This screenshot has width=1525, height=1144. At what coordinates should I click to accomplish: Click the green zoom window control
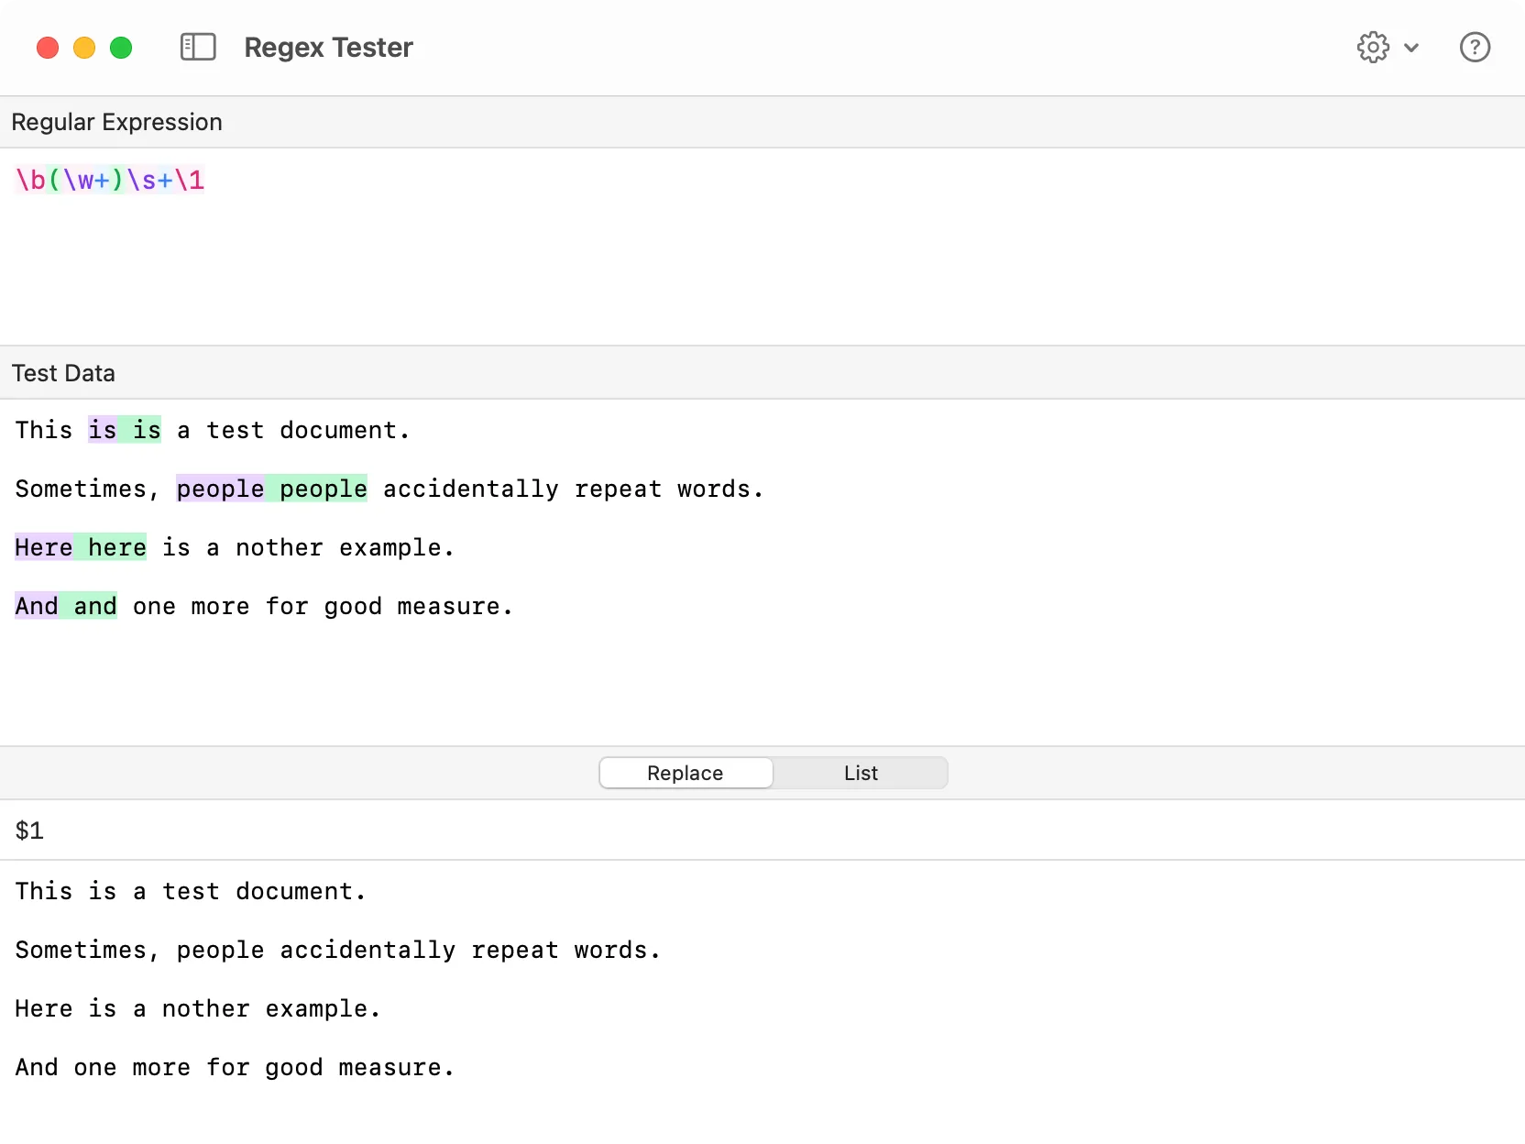point(121,47)
